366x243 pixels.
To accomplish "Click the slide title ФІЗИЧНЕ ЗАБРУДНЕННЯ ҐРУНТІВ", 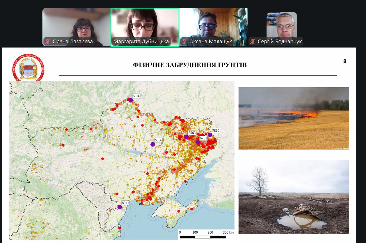I will pos(190,65).
